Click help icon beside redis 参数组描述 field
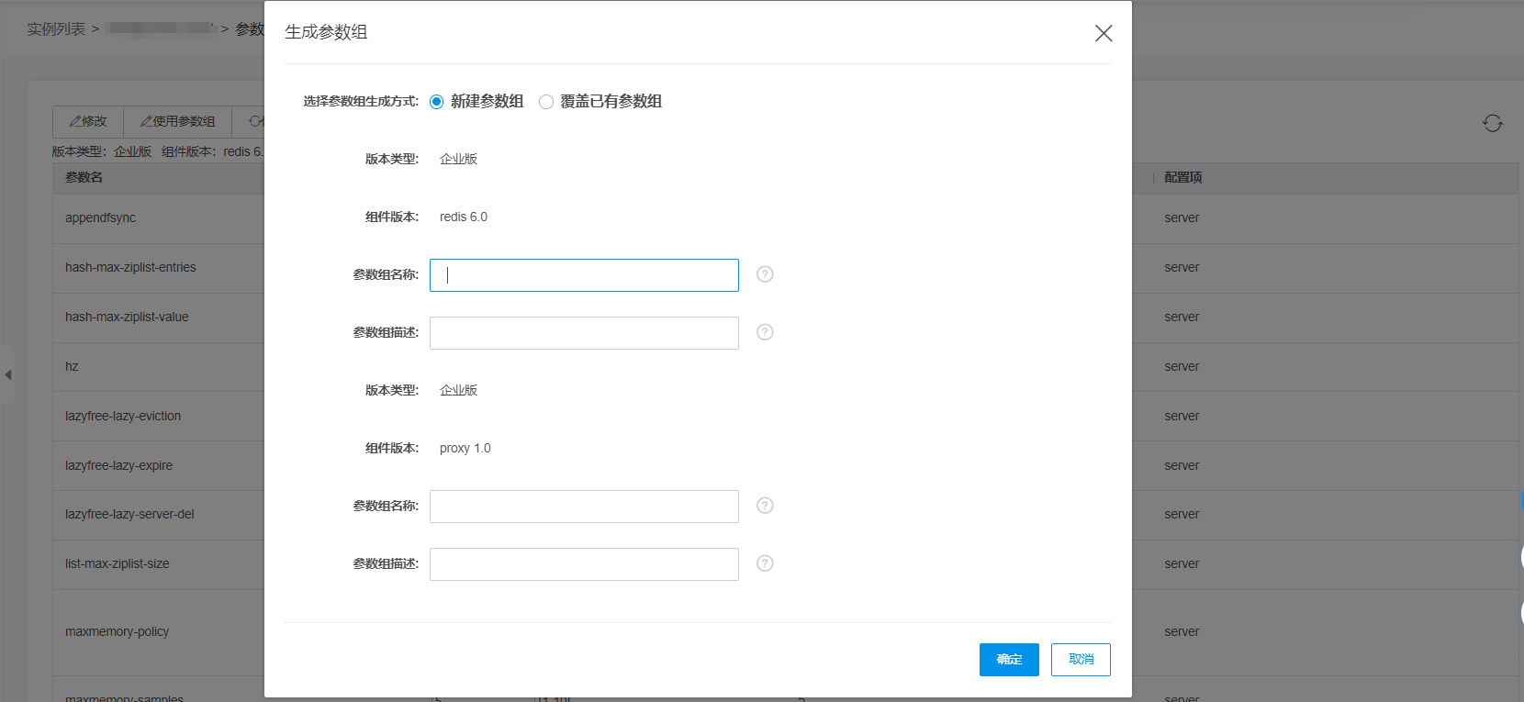The height and width of the screenshot is (702, 1524). tap(765, 332)
